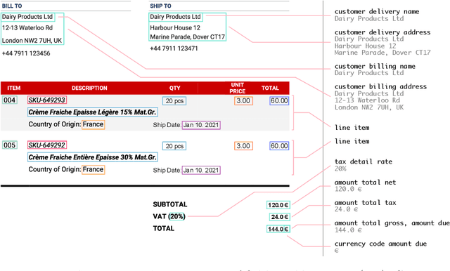Click 120.0 € under amount total net
Screen dimensions: 450x271
click(x=348, y=189)
